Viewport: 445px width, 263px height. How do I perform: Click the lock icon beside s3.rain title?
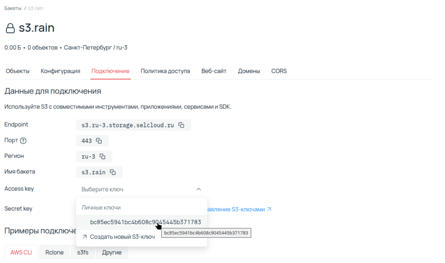10,28
